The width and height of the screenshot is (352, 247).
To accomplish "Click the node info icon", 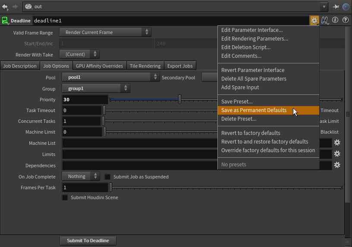I will pos(335,20).
